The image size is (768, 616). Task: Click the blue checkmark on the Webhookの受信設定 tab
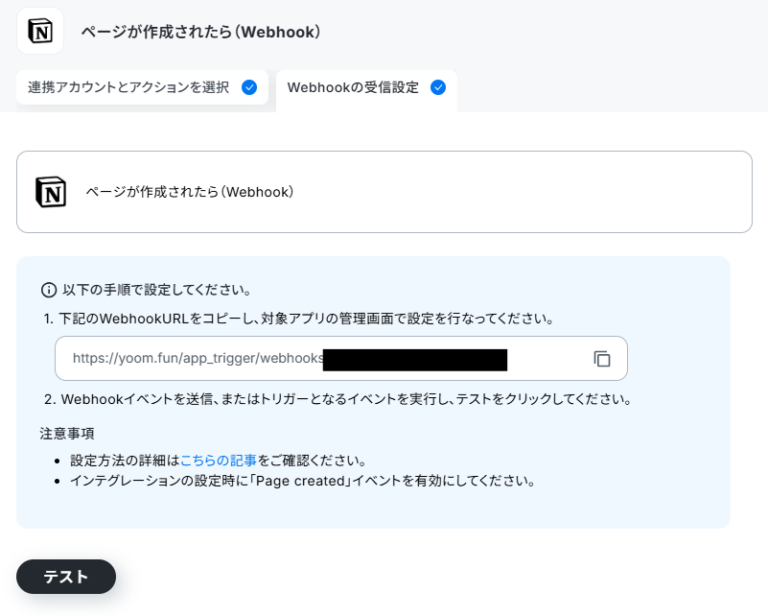438,87
